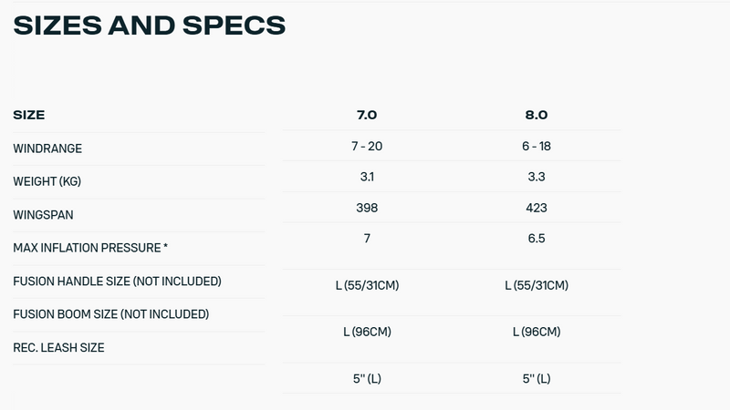Click the 3.3 weight value
Viewport: 730px width, 410px height.
pos(537,177)
